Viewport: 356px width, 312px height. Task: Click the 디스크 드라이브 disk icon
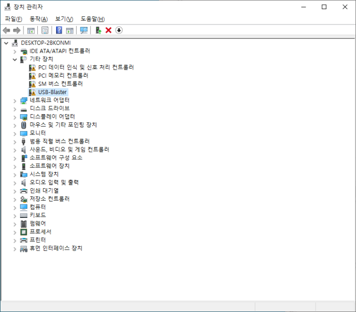23,109
